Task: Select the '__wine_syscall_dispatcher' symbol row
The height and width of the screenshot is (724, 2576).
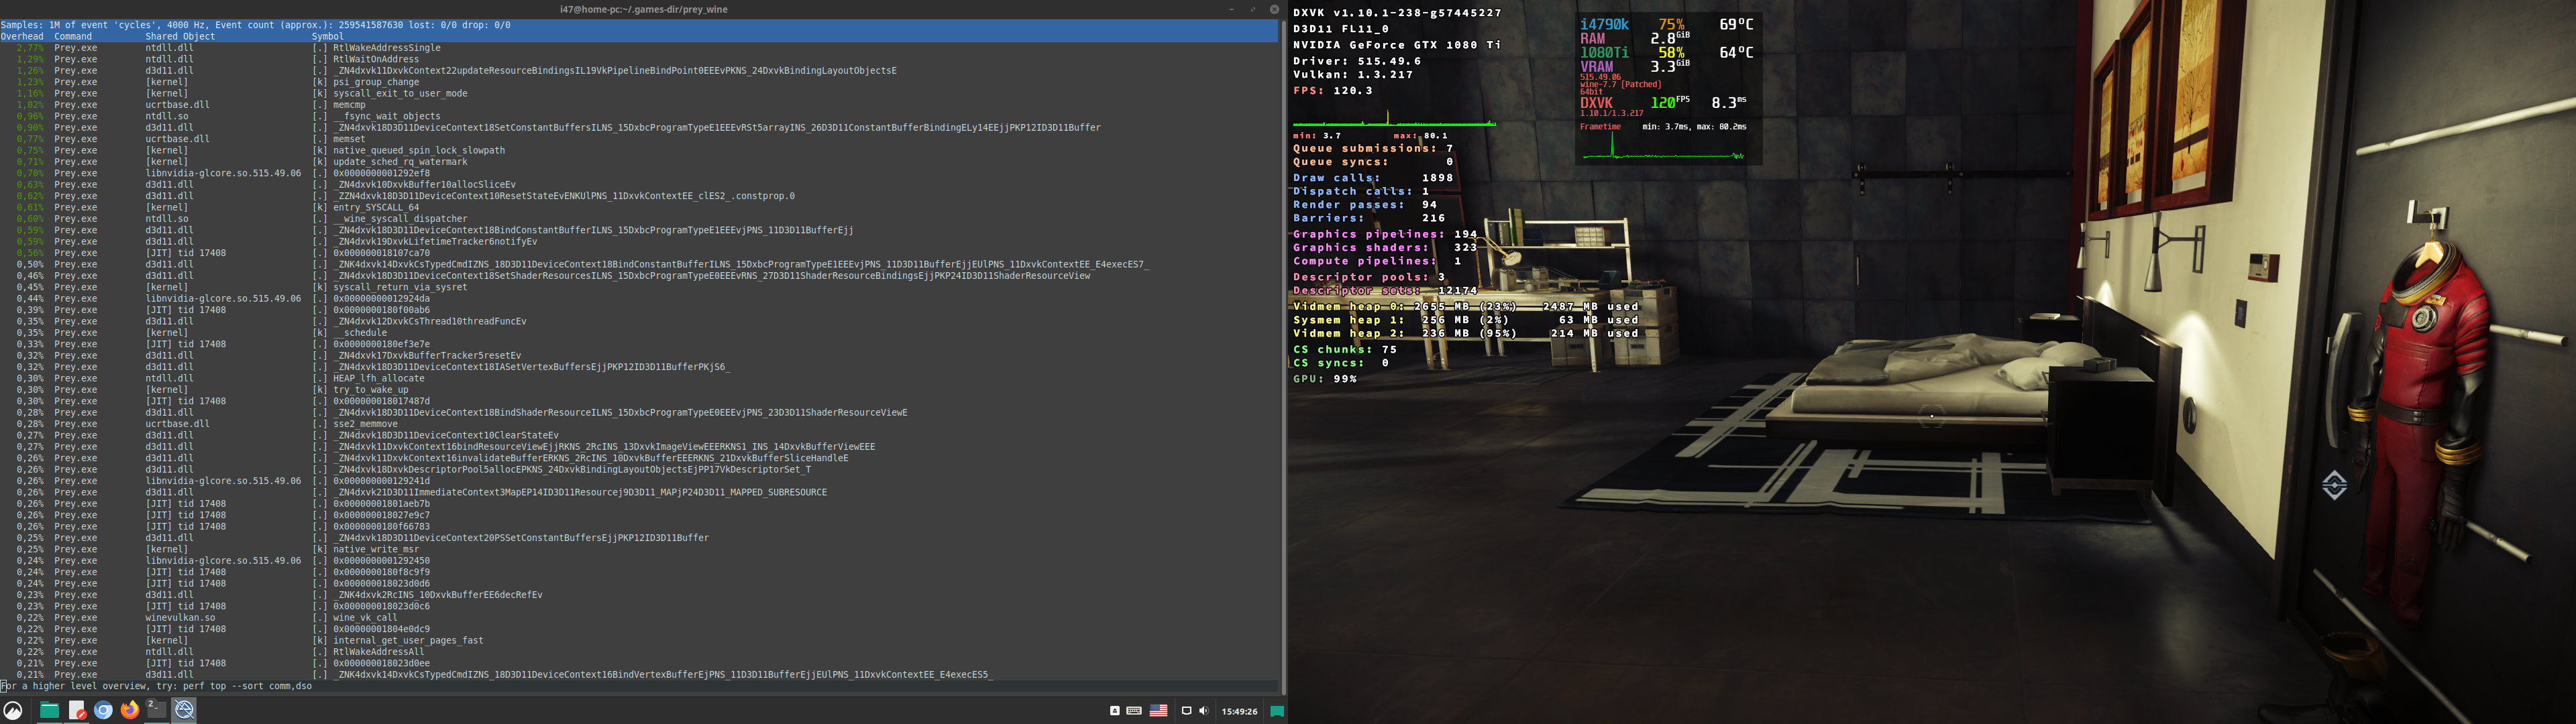Action: [x=640, y=219]
